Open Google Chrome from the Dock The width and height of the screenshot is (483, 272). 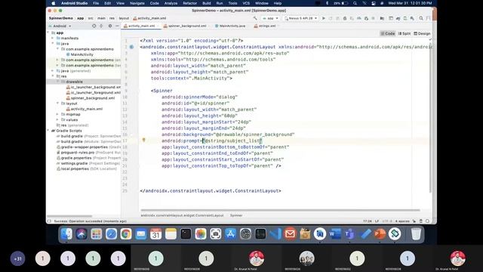[x=126, y=234]
